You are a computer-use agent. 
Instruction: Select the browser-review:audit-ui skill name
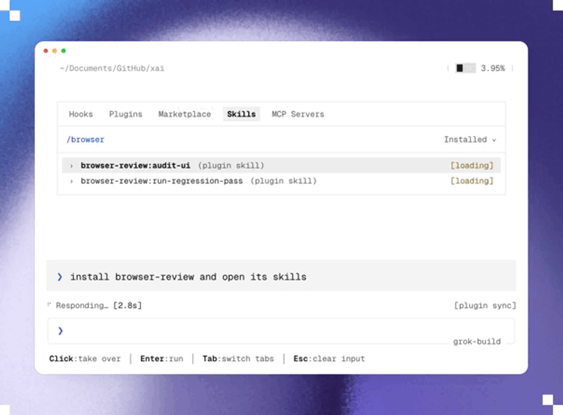(136, 166)
